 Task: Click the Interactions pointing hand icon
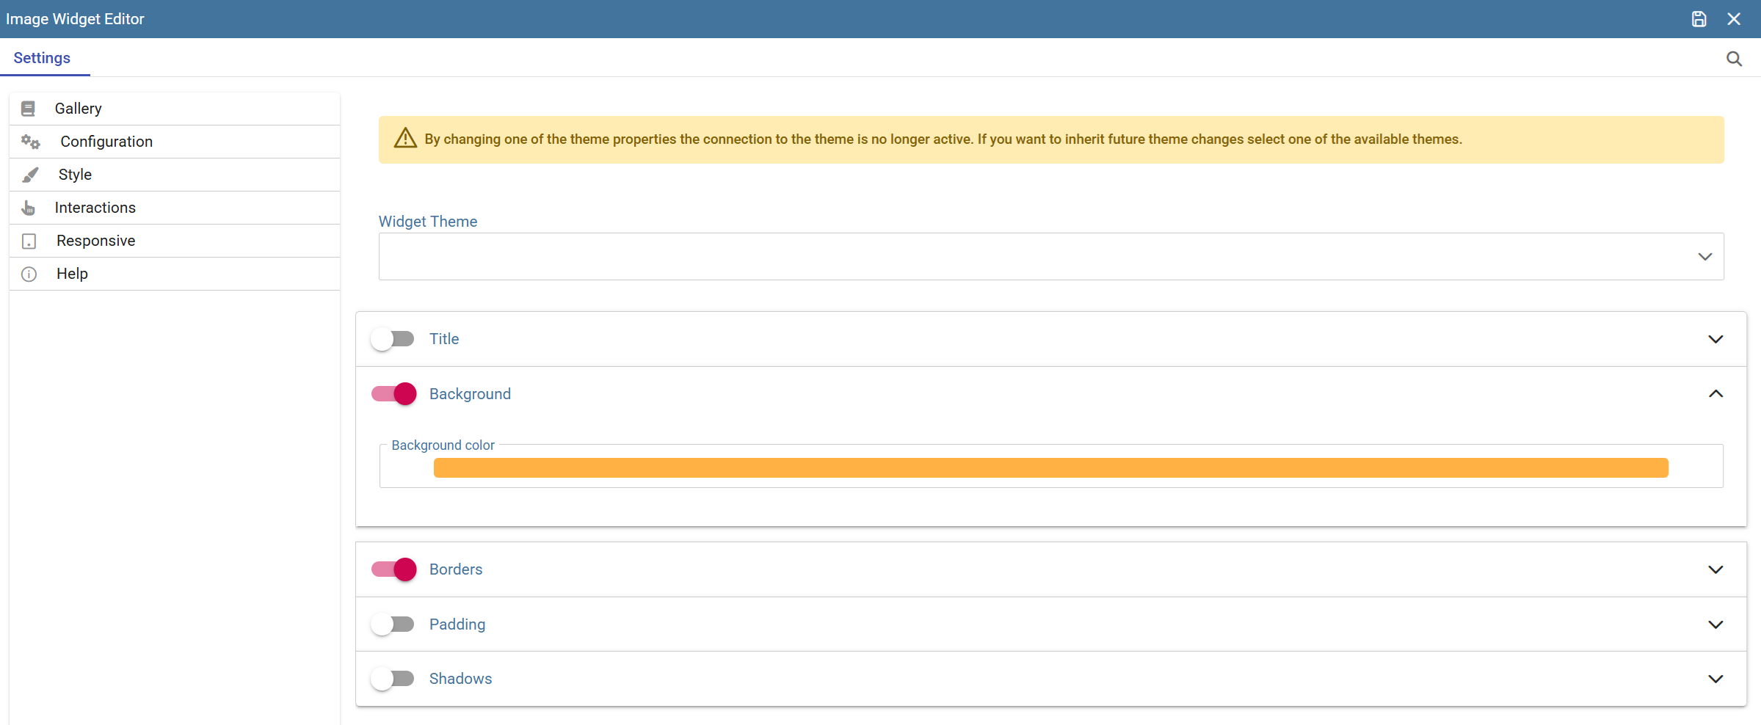pyautogui.click(x=28, y=208)
